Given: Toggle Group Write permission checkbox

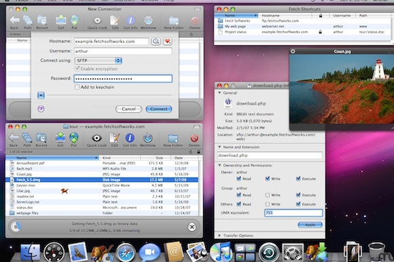Looking at the screenshot, I should coord(268,195).
